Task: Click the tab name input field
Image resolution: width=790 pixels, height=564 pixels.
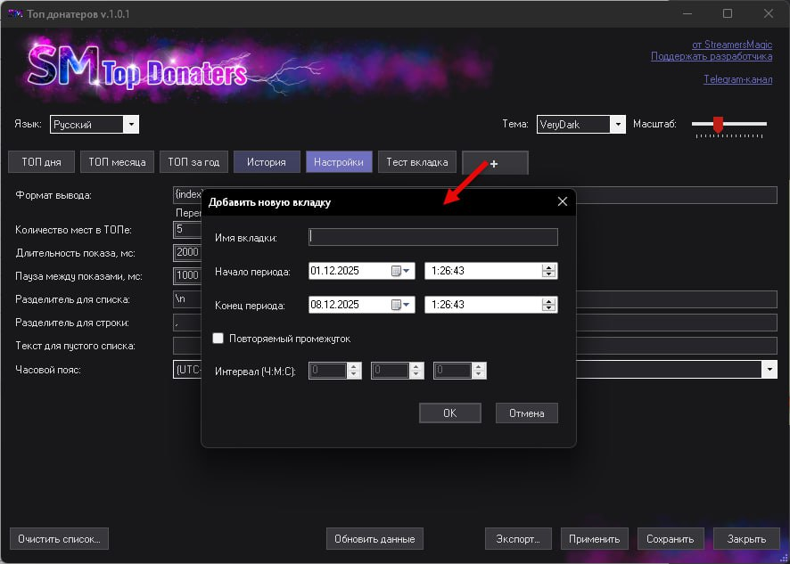Action: point(432,237)
